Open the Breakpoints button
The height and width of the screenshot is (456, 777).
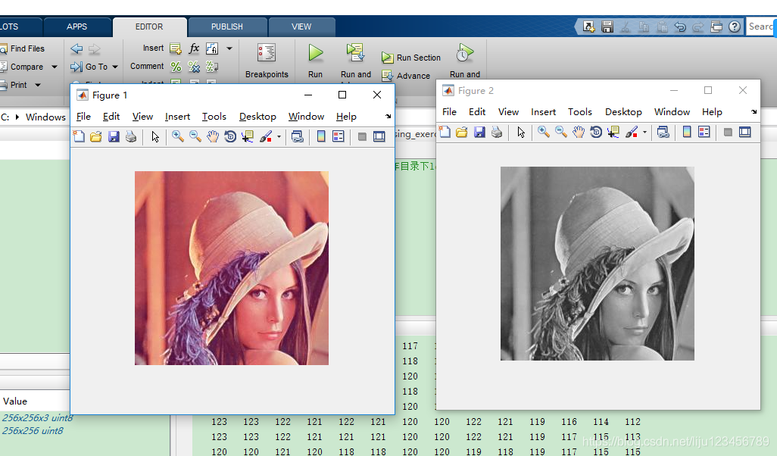pyautogui.click(x=267, y=61)
